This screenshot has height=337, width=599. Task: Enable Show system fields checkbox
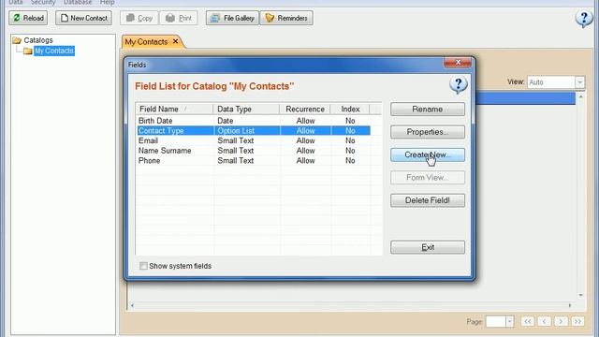(143, 266)
